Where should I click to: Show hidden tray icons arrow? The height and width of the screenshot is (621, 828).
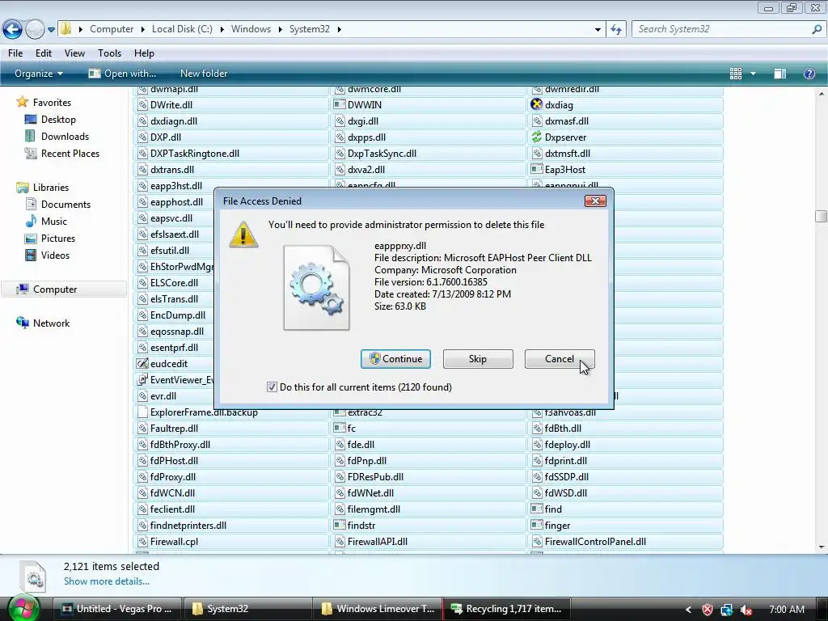click(688, 610)
